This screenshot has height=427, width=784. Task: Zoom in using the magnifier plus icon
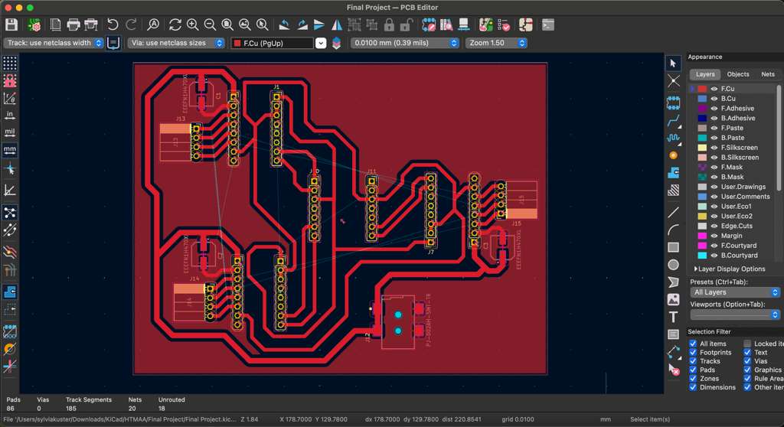pos(192,24)
